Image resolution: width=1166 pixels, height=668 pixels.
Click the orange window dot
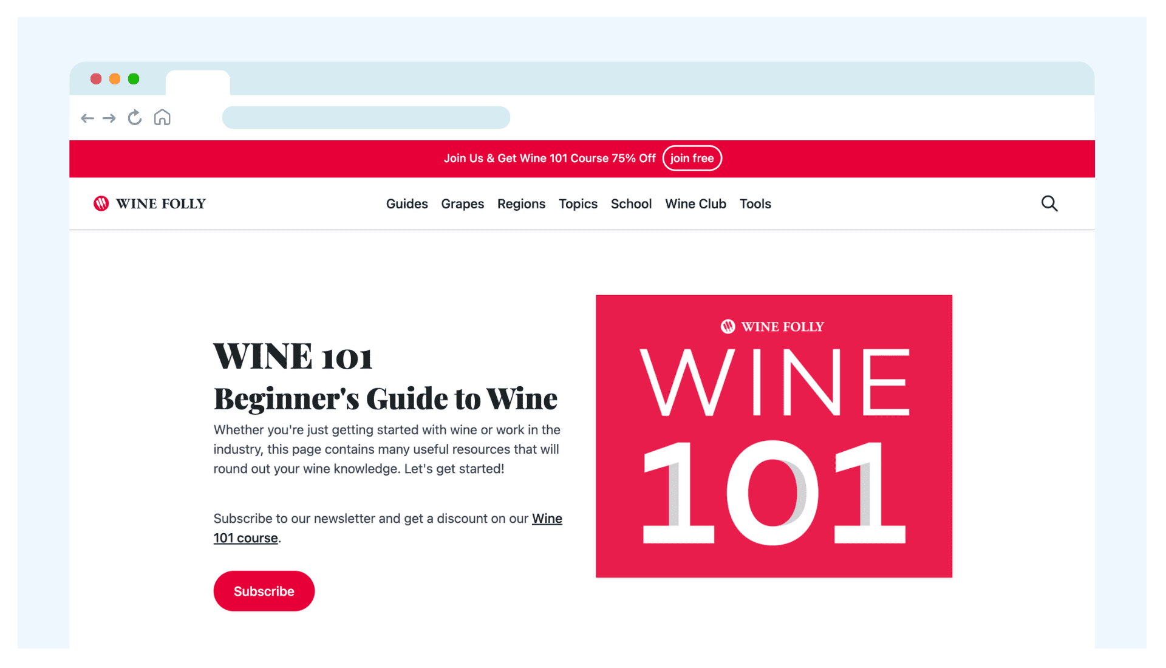(115, 79)
